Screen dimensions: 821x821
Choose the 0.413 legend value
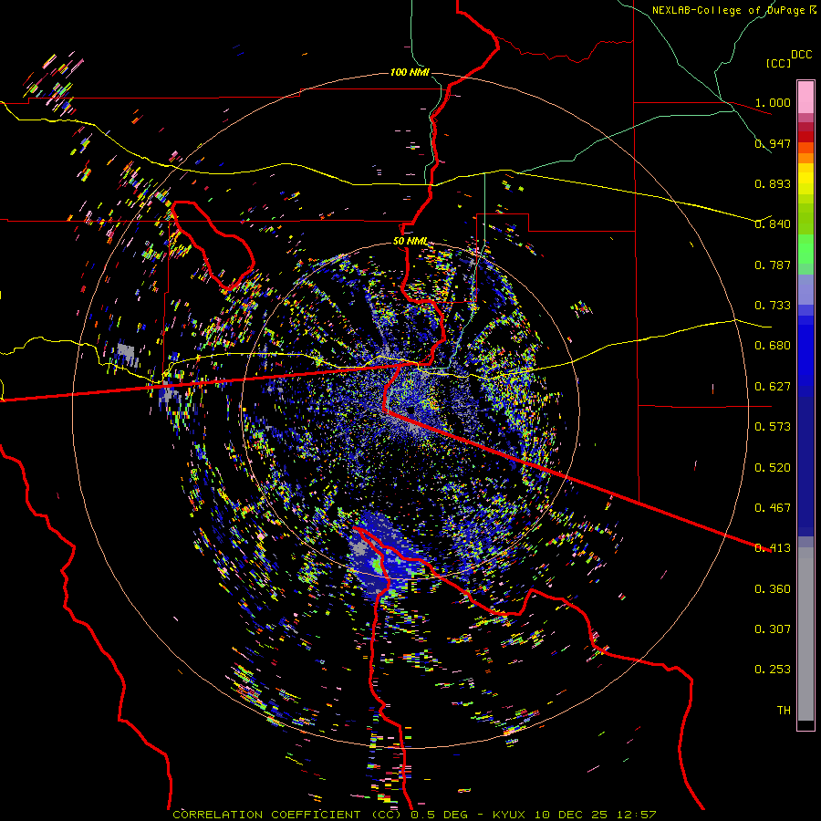pyautogui.click(x=773, y=548)
